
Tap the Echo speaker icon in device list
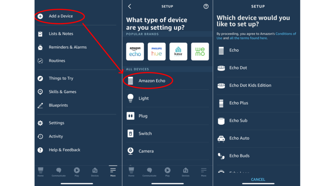(x=221, y=51)
